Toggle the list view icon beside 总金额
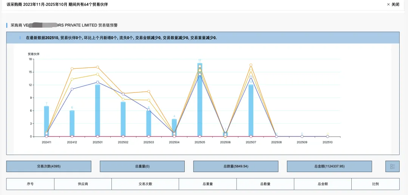 coord(392,166)
